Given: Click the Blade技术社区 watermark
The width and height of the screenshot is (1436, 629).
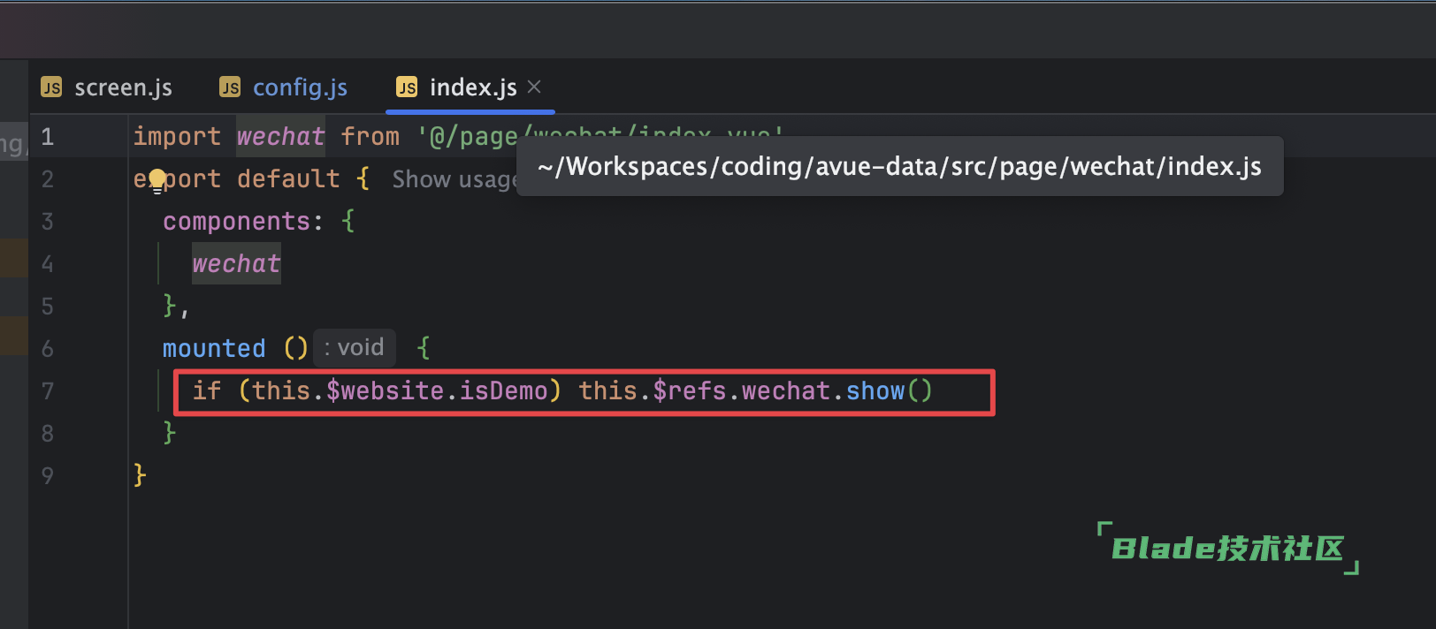Looking at the screenshot, I should [1227, 549].
